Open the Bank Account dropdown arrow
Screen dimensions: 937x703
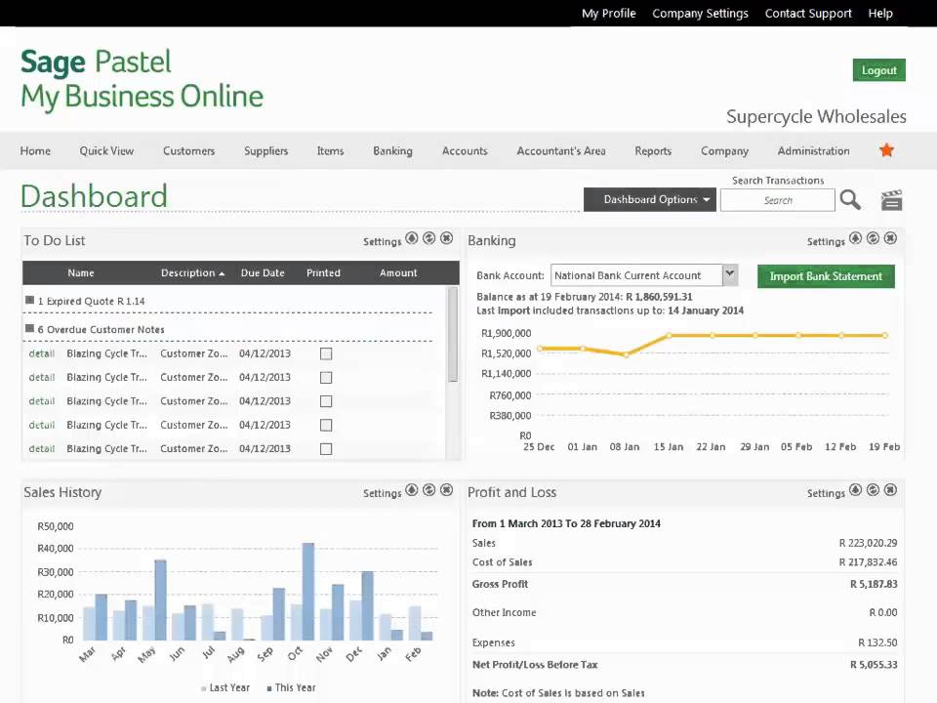[x=730, y=274]
